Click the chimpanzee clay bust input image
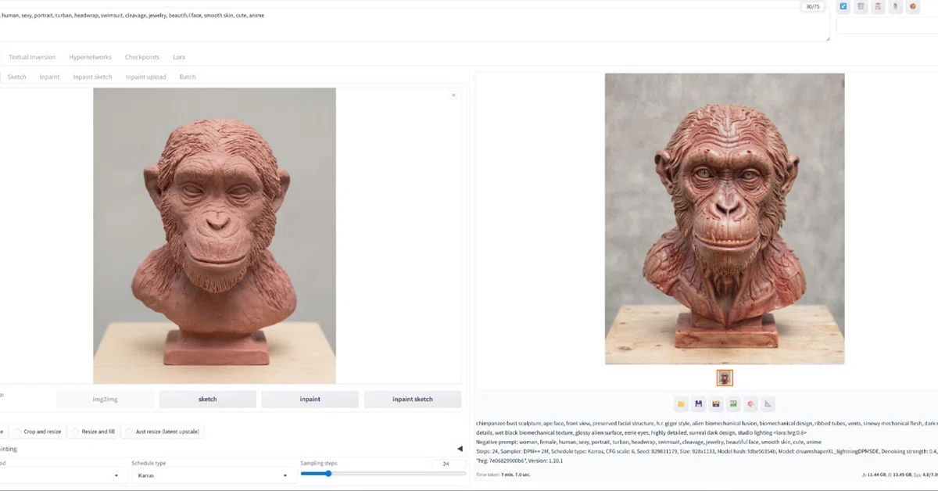This screenshot has height=491, width=938. click(214, 235)
